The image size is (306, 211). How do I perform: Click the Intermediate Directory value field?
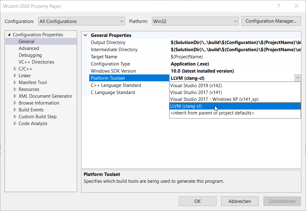pos(235,50)
